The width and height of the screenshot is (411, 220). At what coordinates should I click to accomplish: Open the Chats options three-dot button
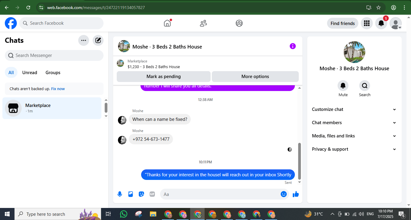pos(84,40)
